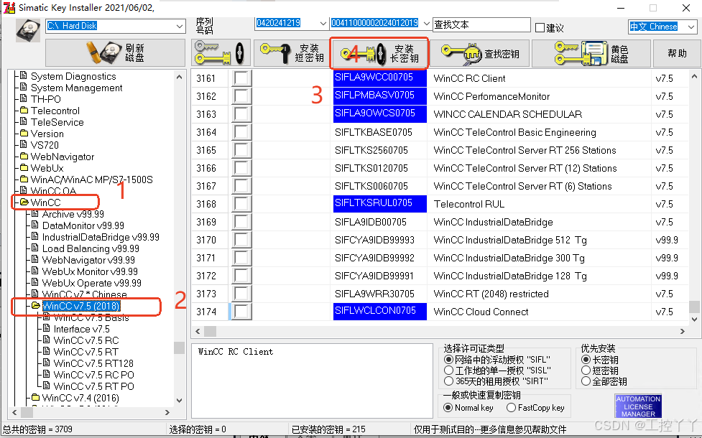The width and height of the screenshot is (702, 438).
Task: Click the Help (帮助) button
Action: 676,53
